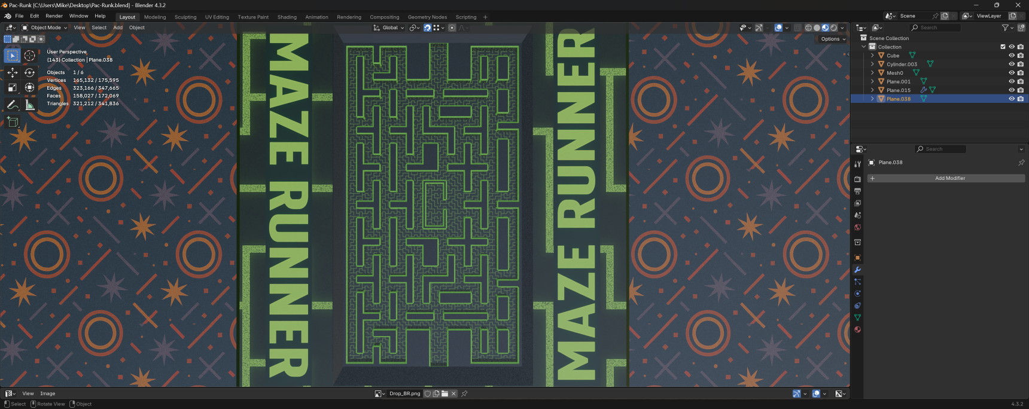Disable Plane.038 in renders
1029x409 pixels.
click(1021, 99)
